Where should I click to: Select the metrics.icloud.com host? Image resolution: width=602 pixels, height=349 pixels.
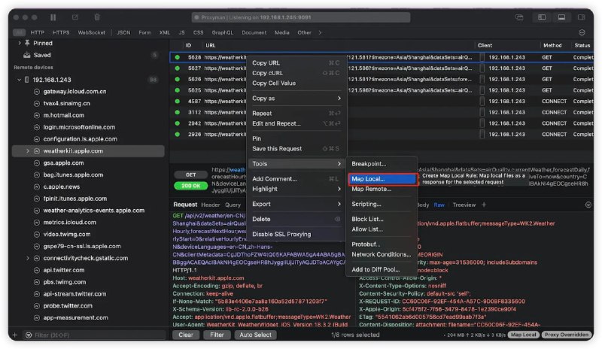pos(69,223)
